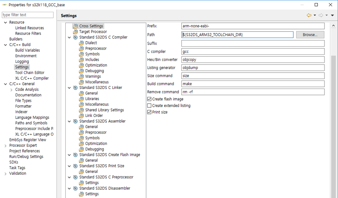Click the Remove command input field
The width and height of the screenshot is (338, 198).
point(253,92)
